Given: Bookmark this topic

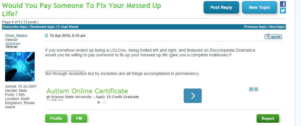Looking at the screenshot, I should pos(43,27).
